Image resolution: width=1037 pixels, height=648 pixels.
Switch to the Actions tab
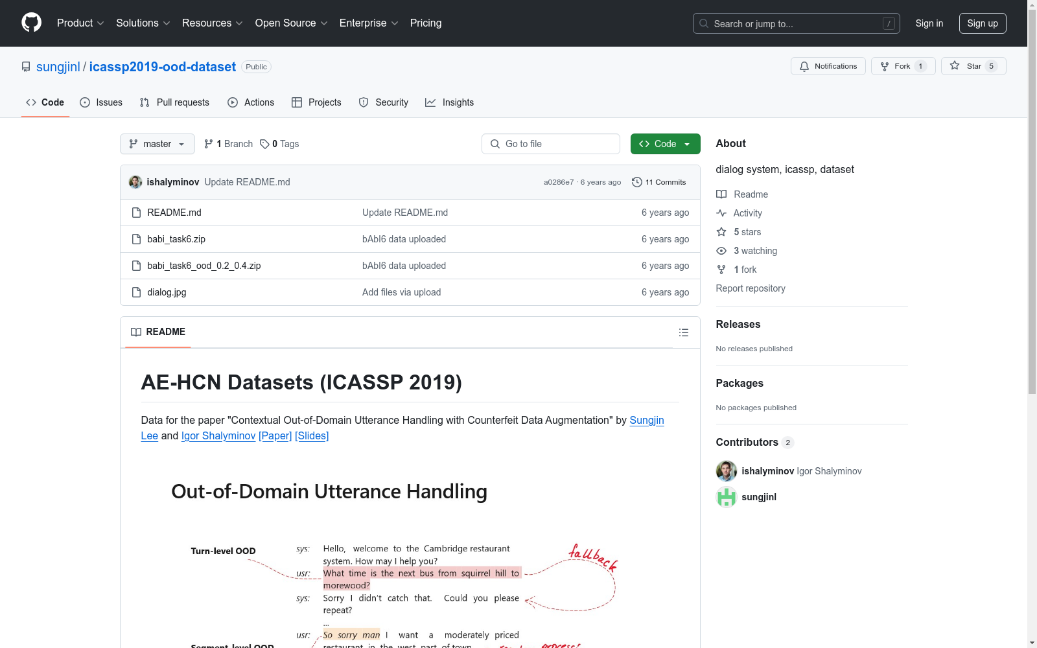click(251, 102)
